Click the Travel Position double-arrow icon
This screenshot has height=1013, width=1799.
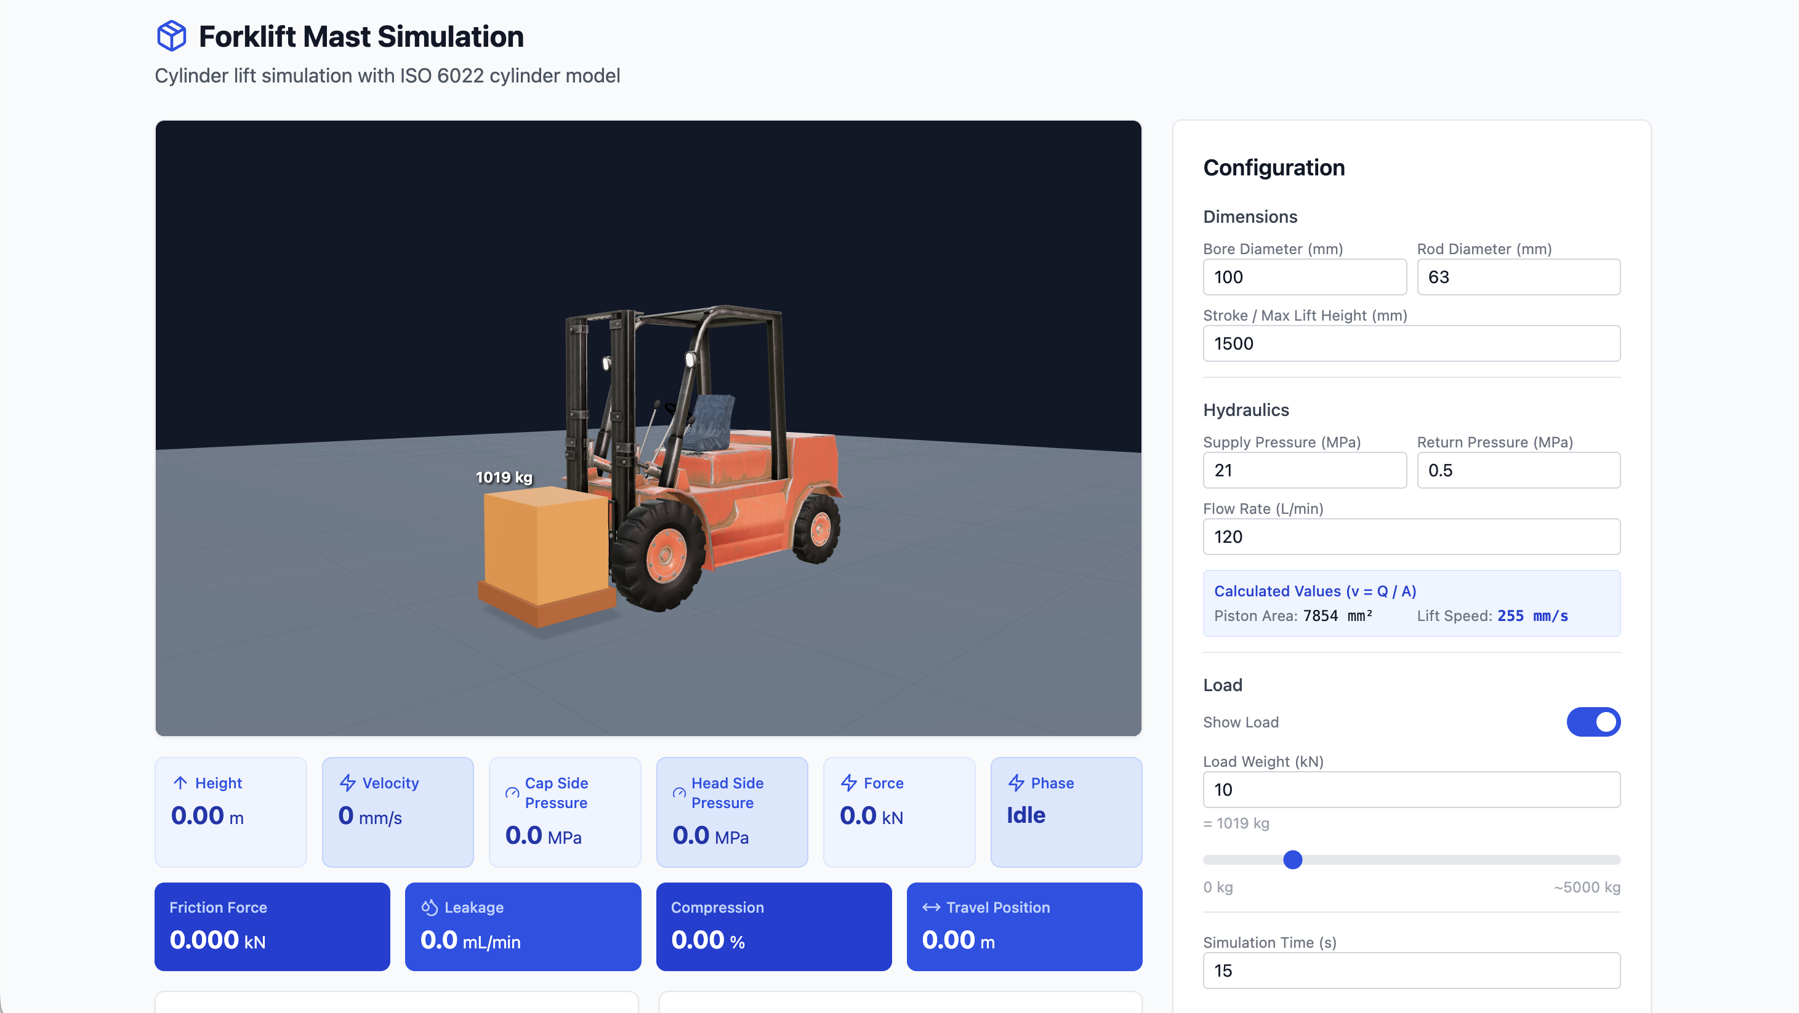(x=931, y=907)
